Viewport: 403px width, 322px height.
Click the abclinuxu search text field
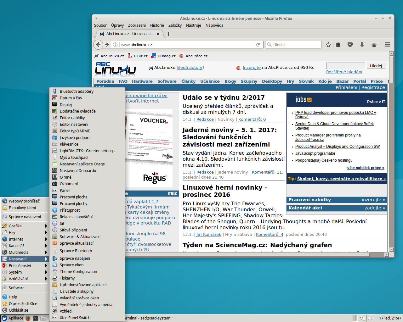345,66
